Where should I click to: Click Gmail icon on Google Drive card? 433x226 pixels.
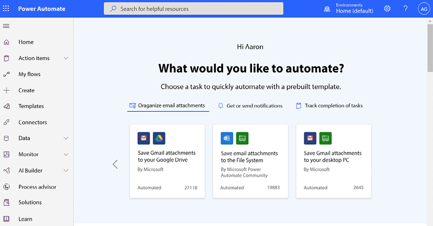coord(144,138)
